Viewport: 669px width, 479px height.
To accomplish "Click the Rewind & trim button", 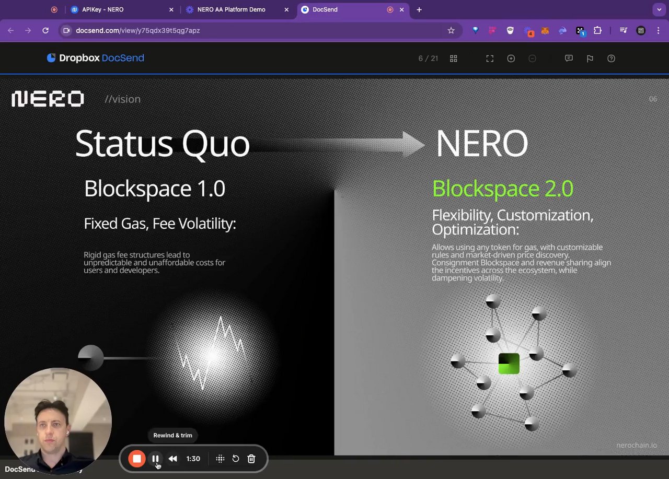I will click(x=172, y=459).
